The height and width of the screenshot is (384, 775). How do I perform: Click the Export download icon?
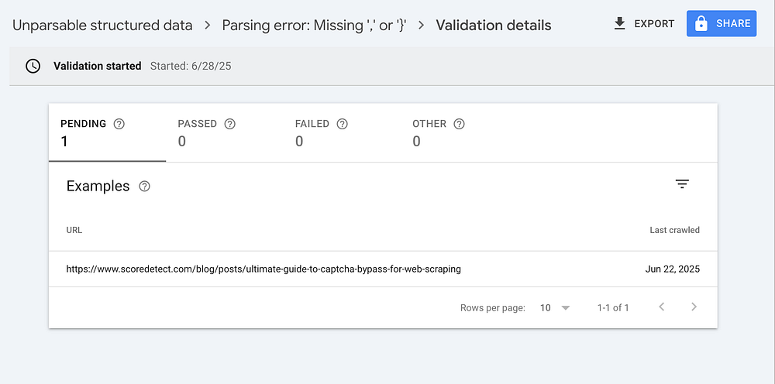pyautogui.click(x=619, y=23)
